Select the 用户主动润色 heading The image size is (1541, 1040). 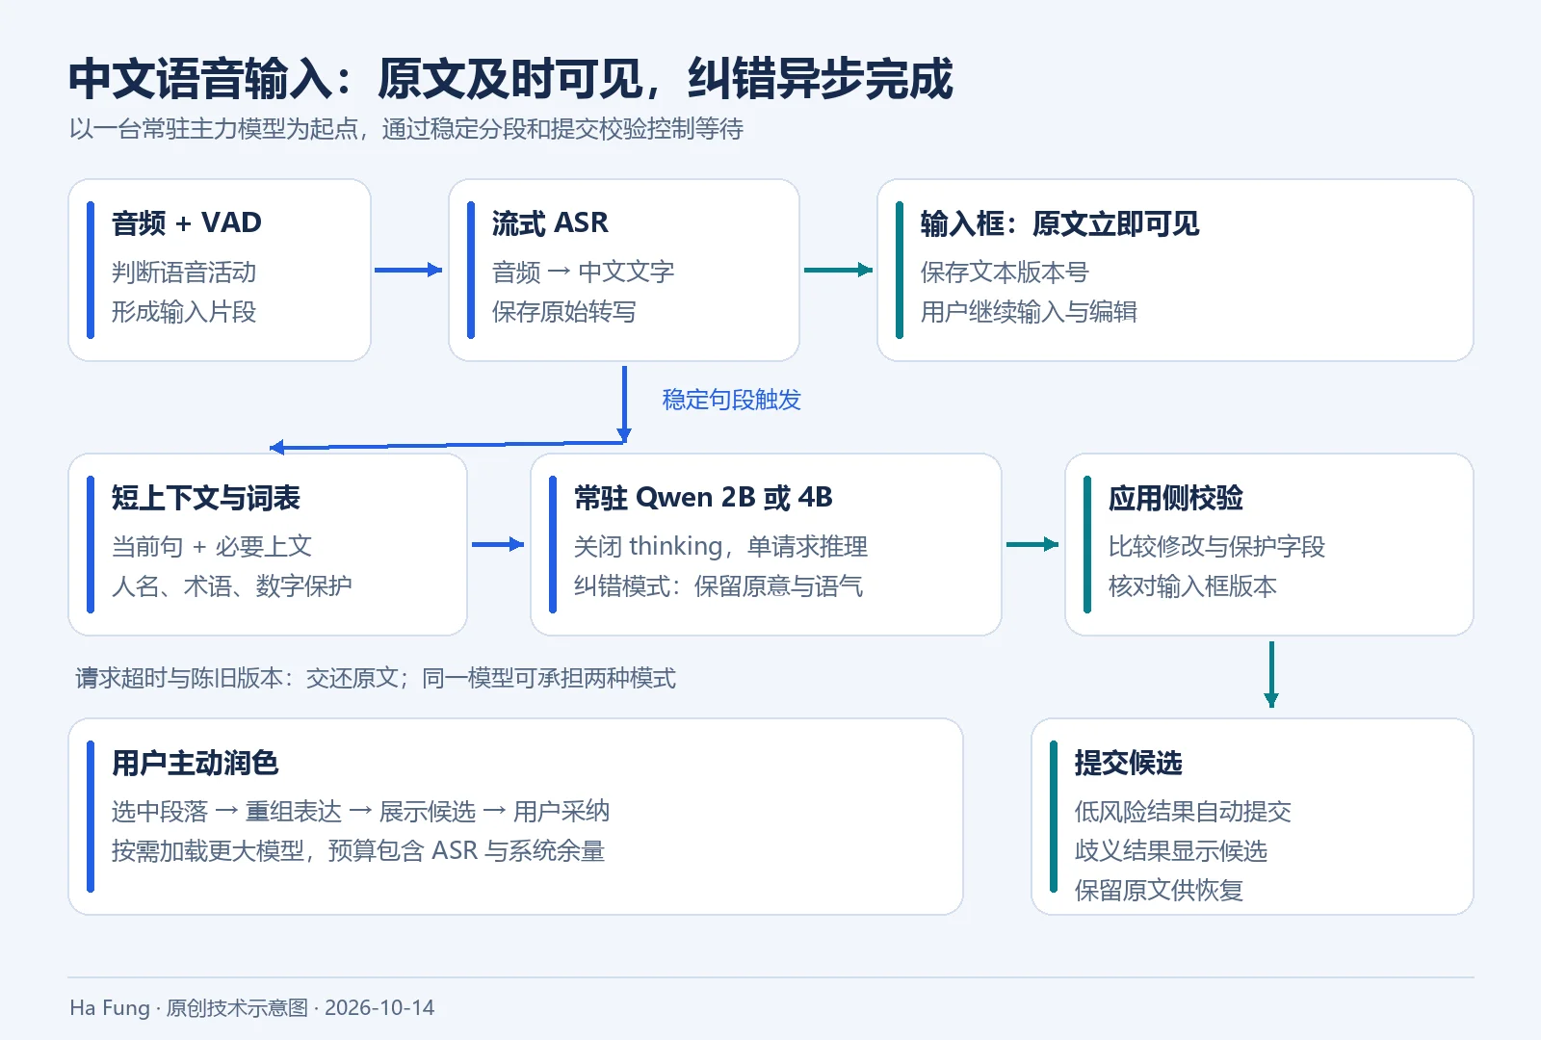coord(196,764)
